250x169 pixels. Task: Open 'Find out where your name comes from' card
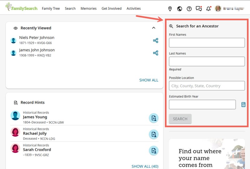coord(207,154)
